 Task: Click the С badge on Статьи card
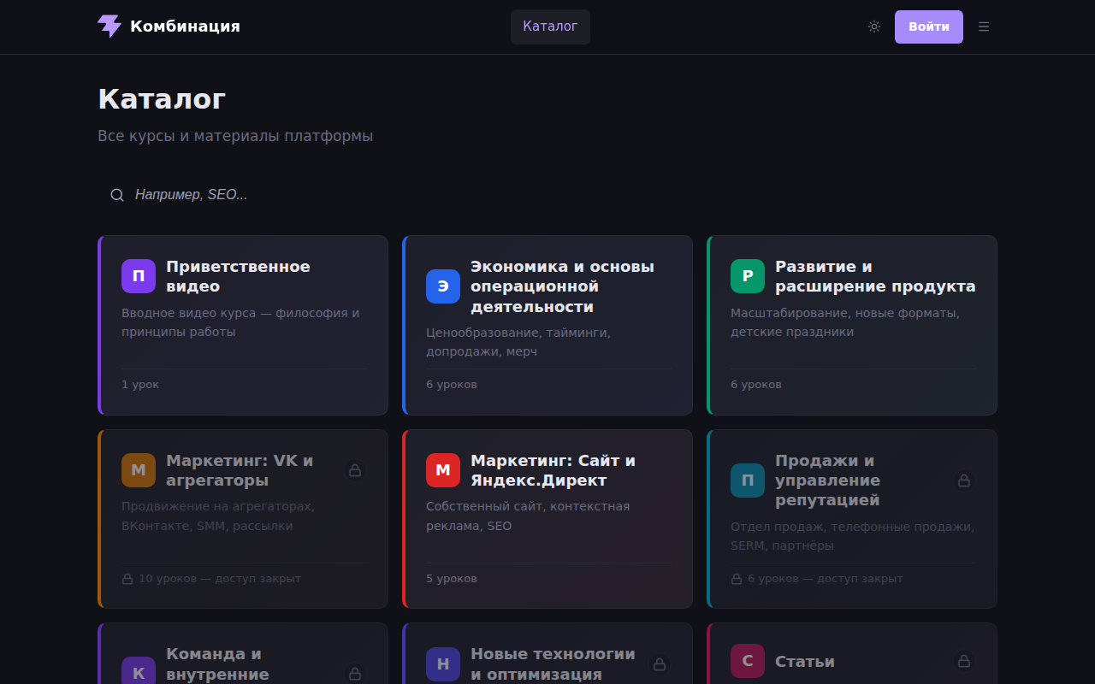tap(747, 661)
